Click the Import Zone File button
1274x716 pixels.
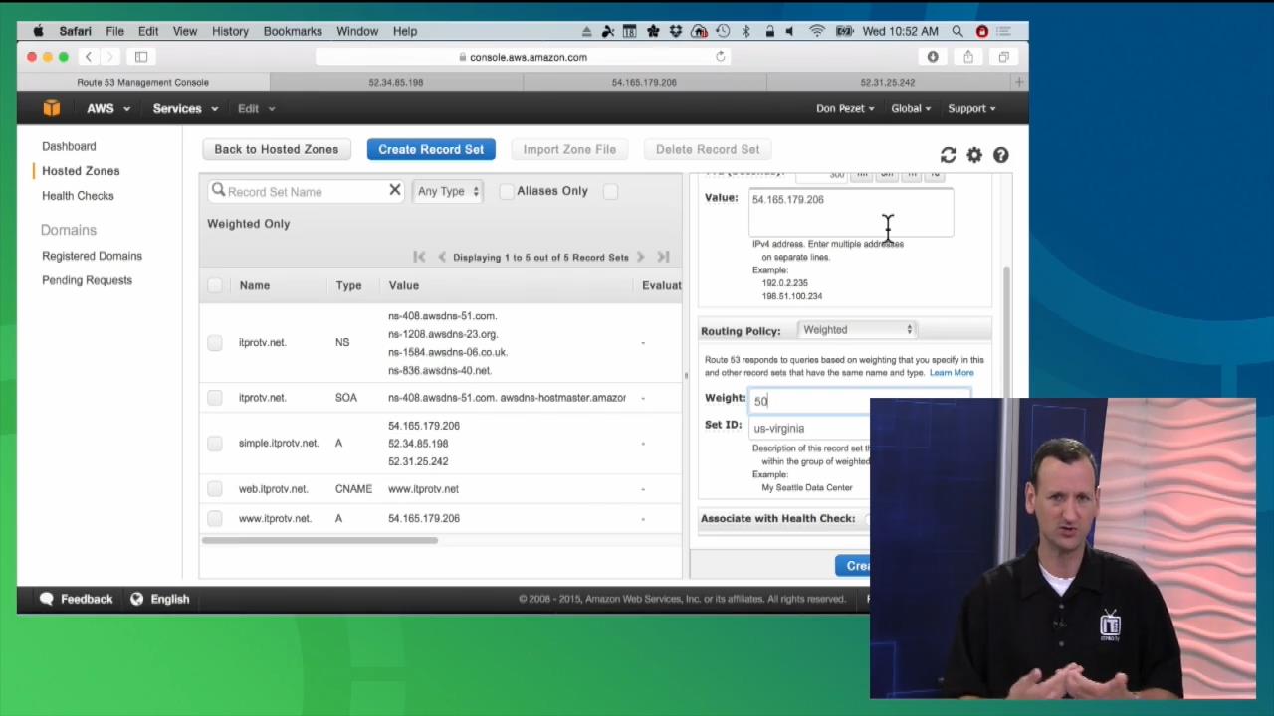(x=569, y=149)
